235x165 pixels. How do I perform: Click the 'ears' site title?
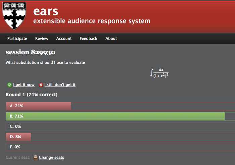(x=46, y=11)
